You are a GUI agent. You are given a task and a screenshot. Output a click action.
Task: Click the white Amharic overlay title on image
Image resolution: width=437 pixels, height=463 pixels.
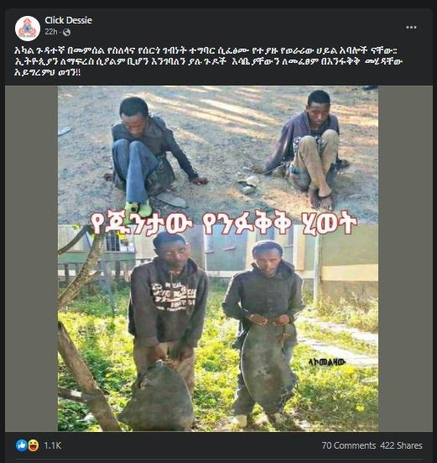point(224,224)
